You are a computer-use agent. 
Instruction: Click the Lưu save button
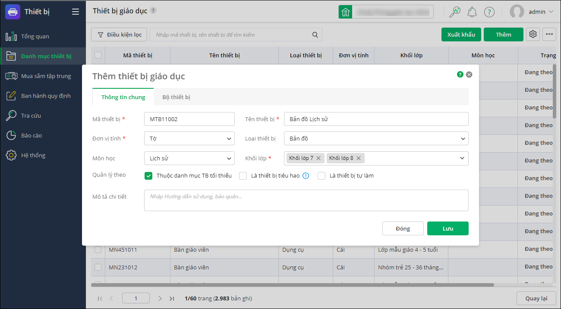coord(448,228)
